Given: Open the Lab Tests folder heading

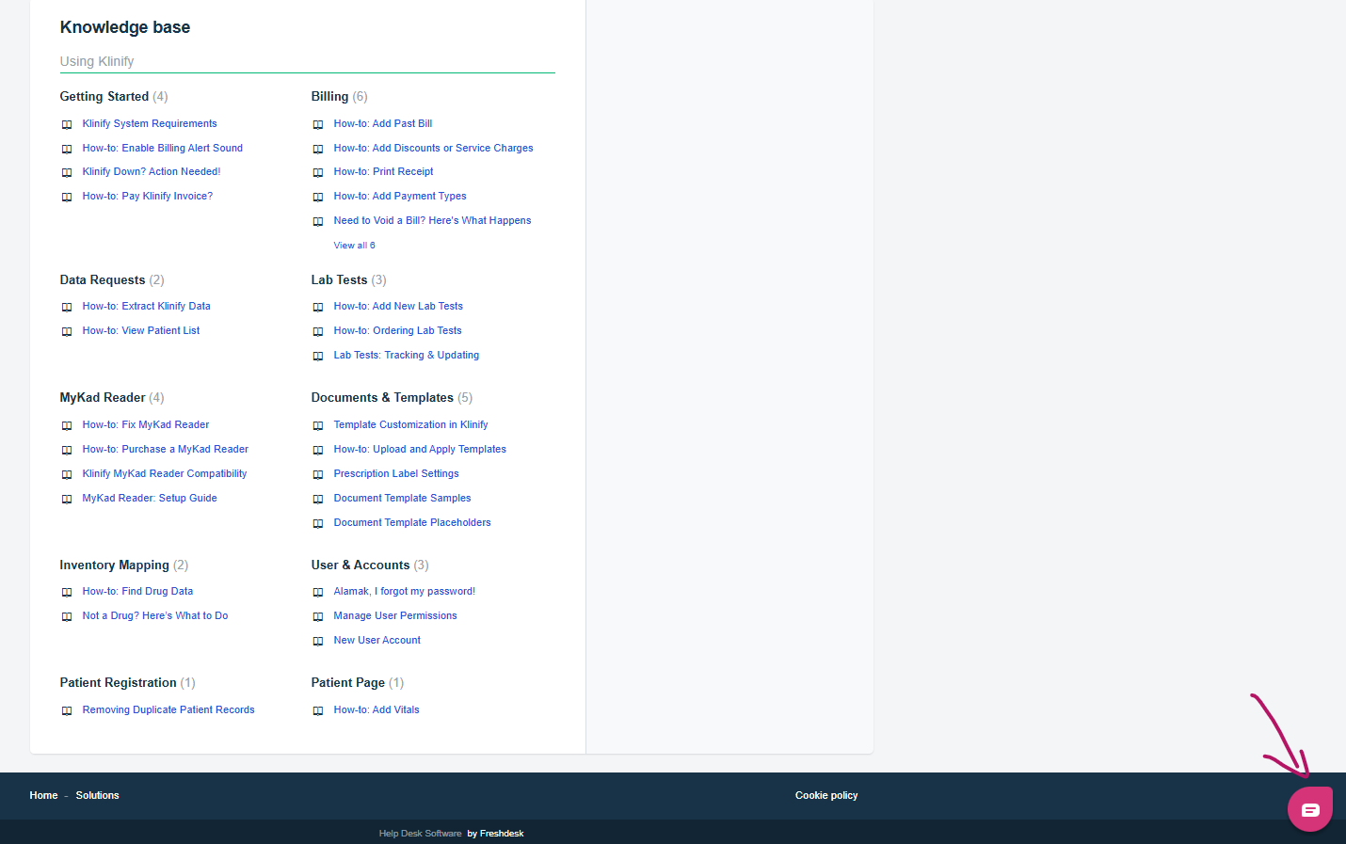Looking at the screenshot, I should [x=339, y=279].
